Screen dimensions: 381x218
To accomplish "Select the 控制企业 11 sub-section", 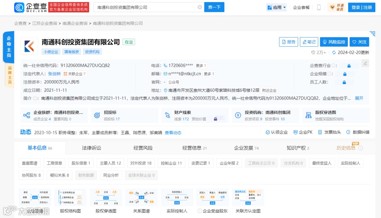I will 171,163.
